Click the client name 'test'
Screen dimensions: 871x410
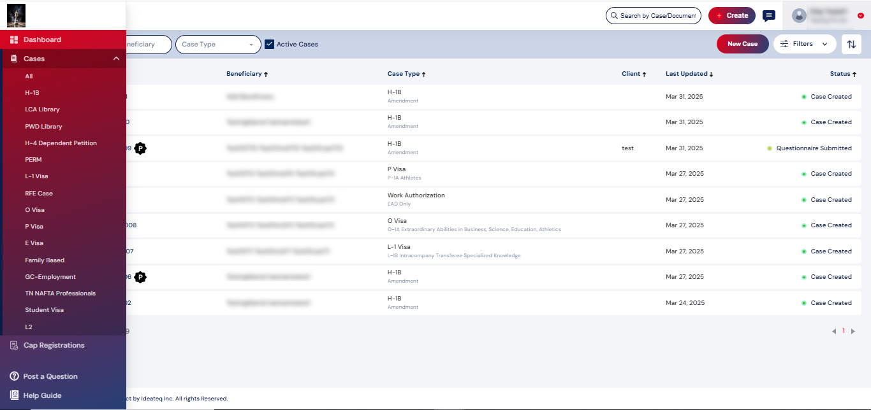[x=628, y=148]
